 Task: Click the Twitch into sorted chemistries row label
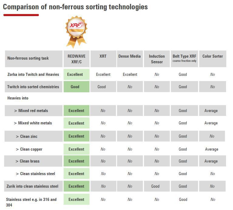pyautogui.click(x=33, y=87)
